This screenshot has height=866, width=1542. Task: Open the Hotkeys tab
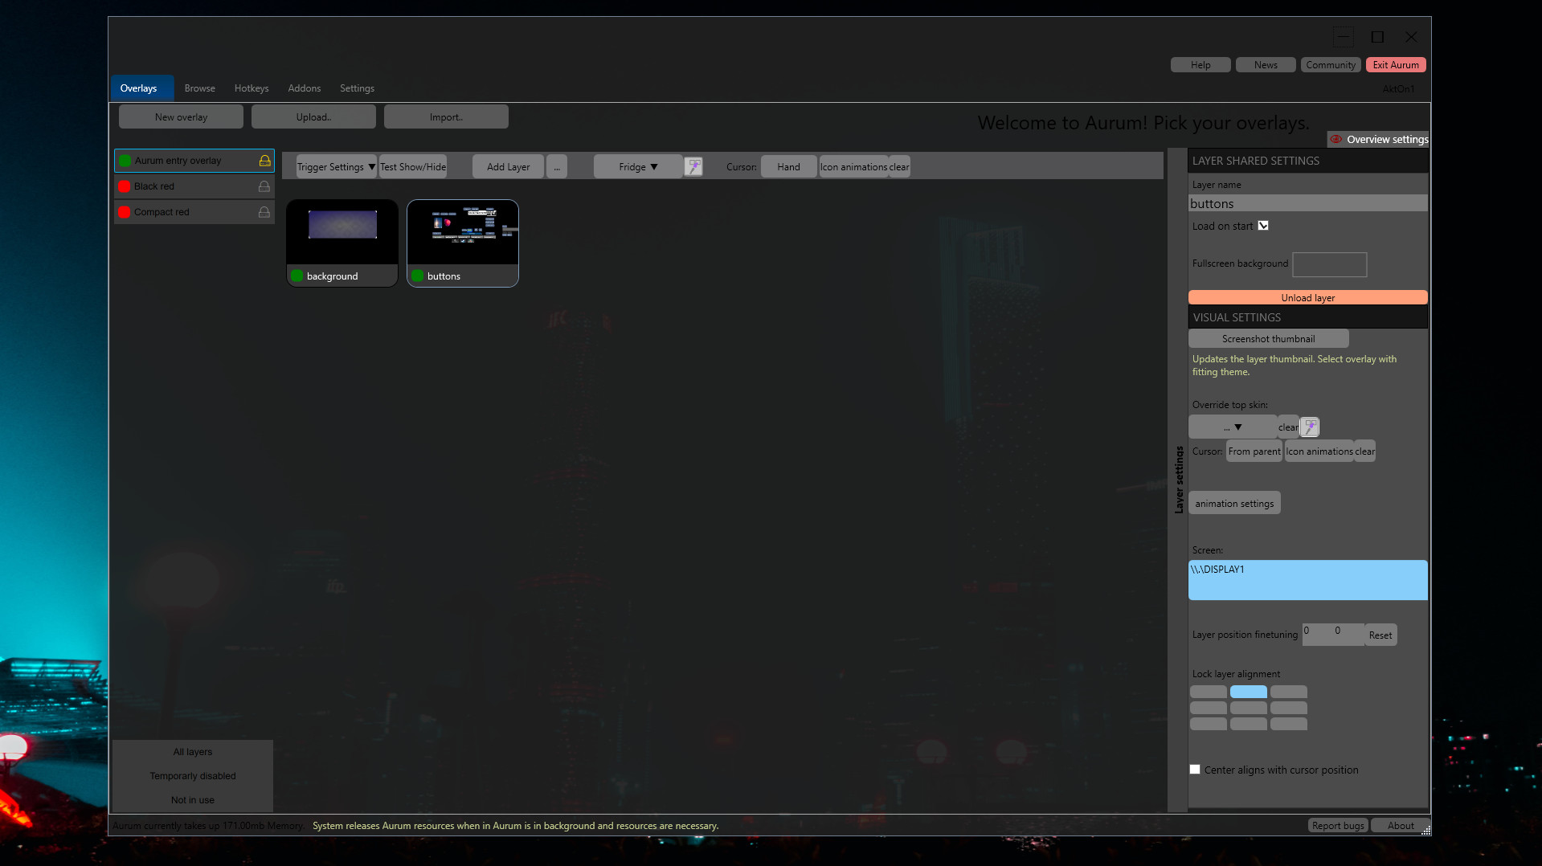[252, 88]
